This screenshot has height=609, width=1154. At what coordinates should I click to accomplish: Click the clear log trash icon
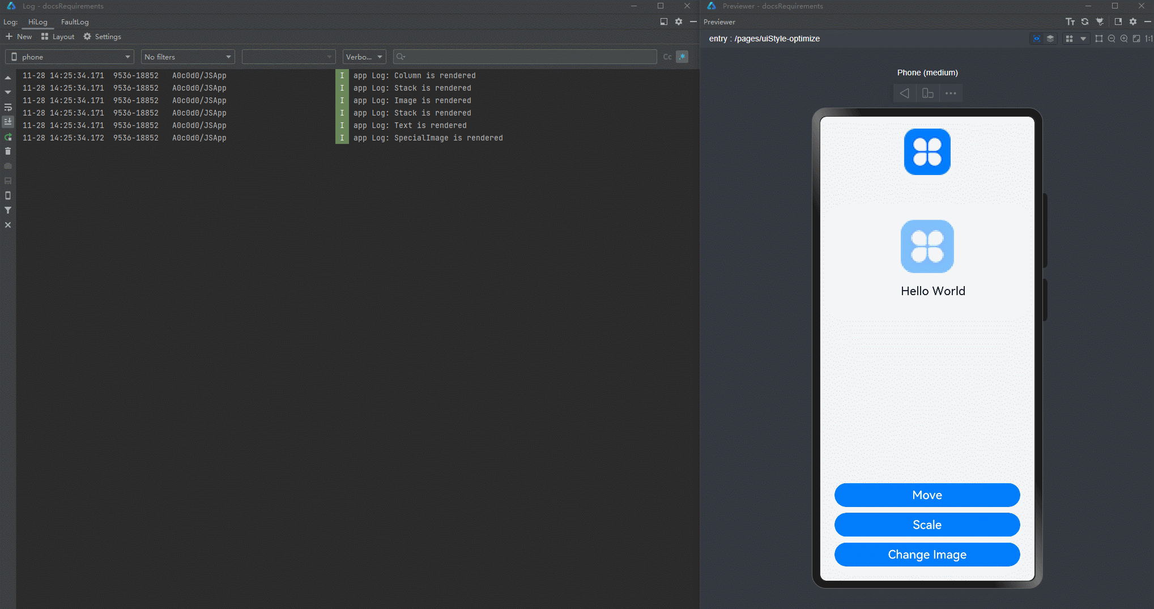tap(8, 151)
